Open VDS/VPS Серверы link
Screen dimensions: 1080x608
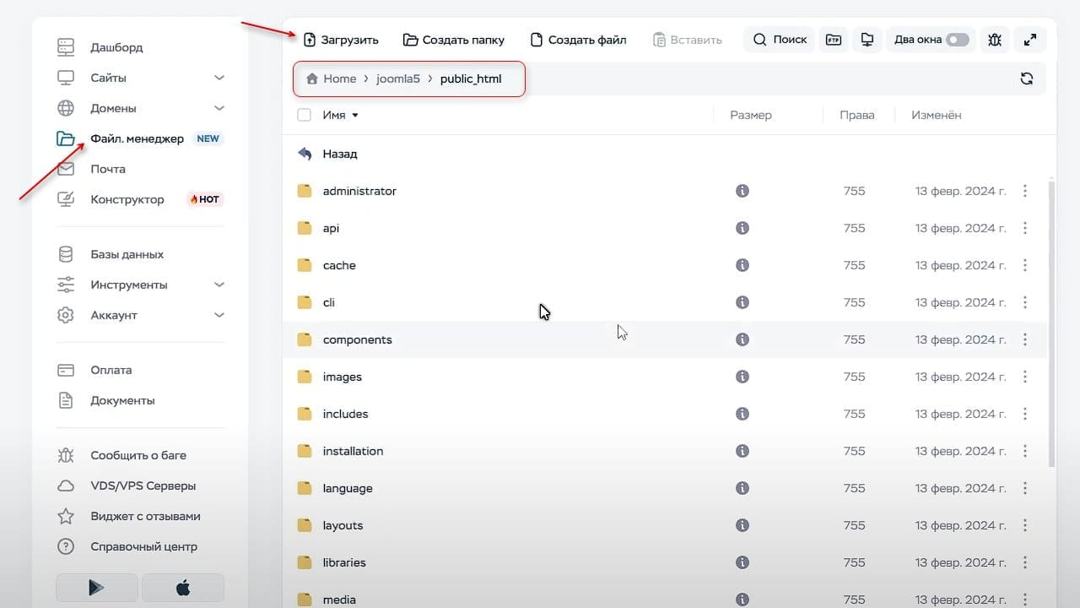tap(143, 486)
